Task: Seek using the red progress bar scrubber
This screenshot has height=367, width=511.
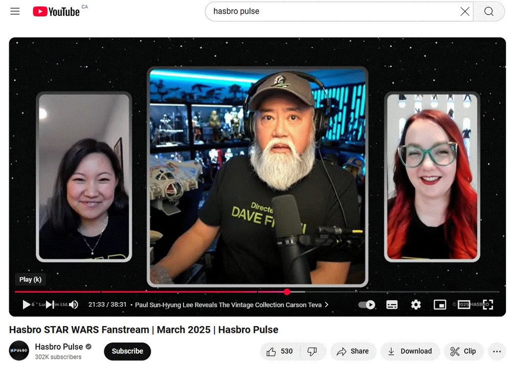Action: (287, 292)
